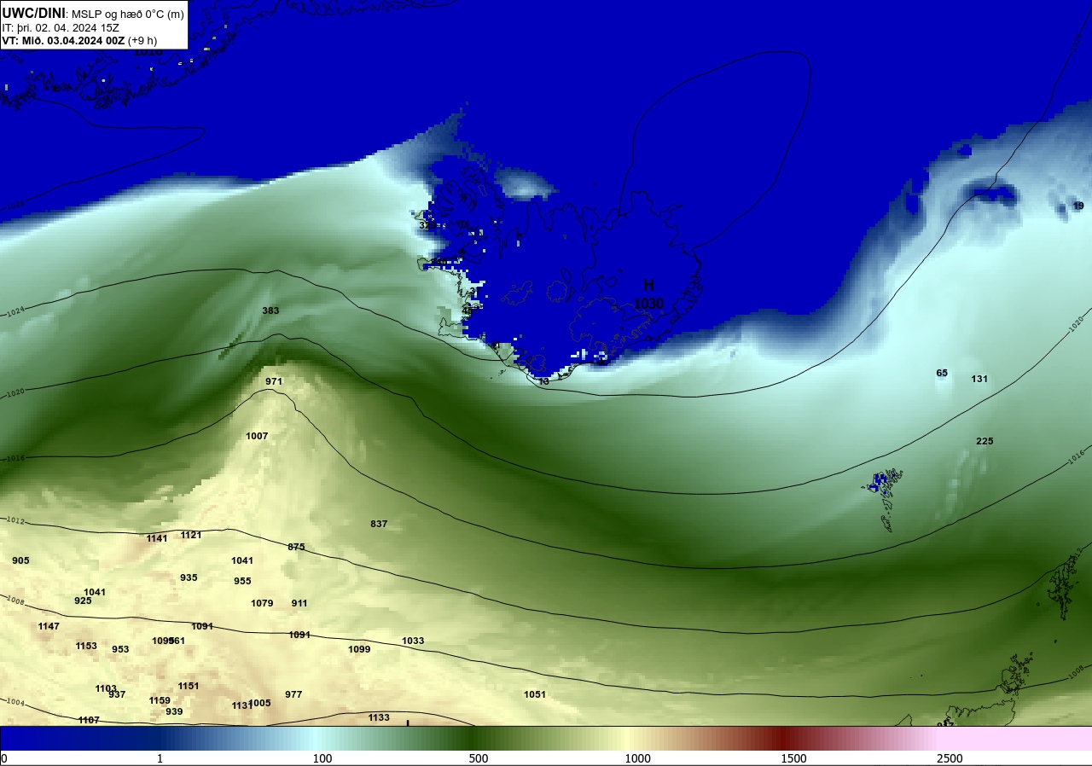Click the height value "1079"
1092x766 pixels.
(262, 603)
